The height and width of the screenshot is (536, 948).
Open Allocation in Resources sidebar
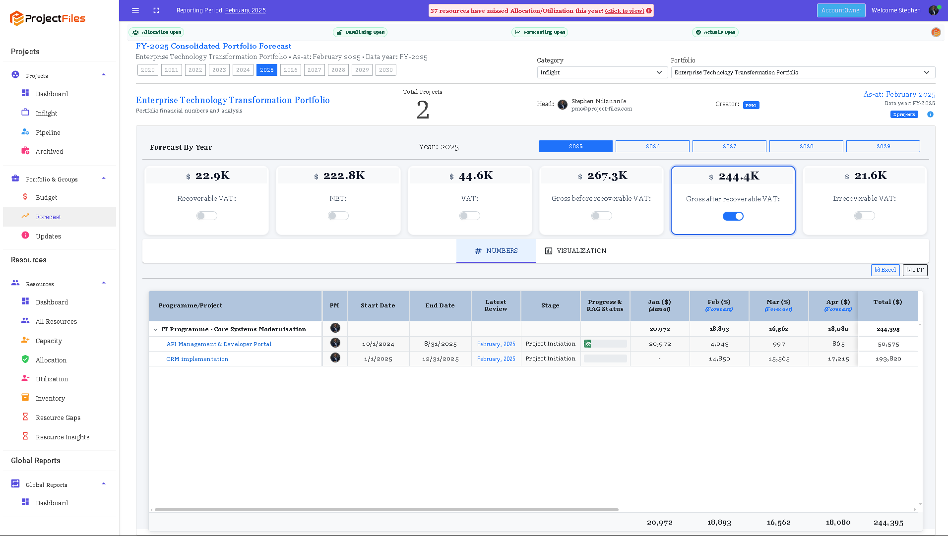pos(51,360)
